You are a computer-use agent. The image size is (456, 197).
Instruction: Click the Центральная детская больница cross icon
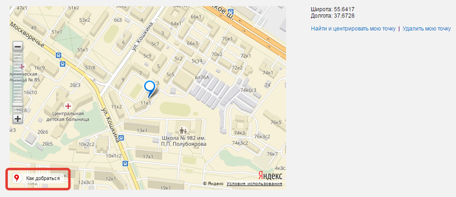[68, 106]
